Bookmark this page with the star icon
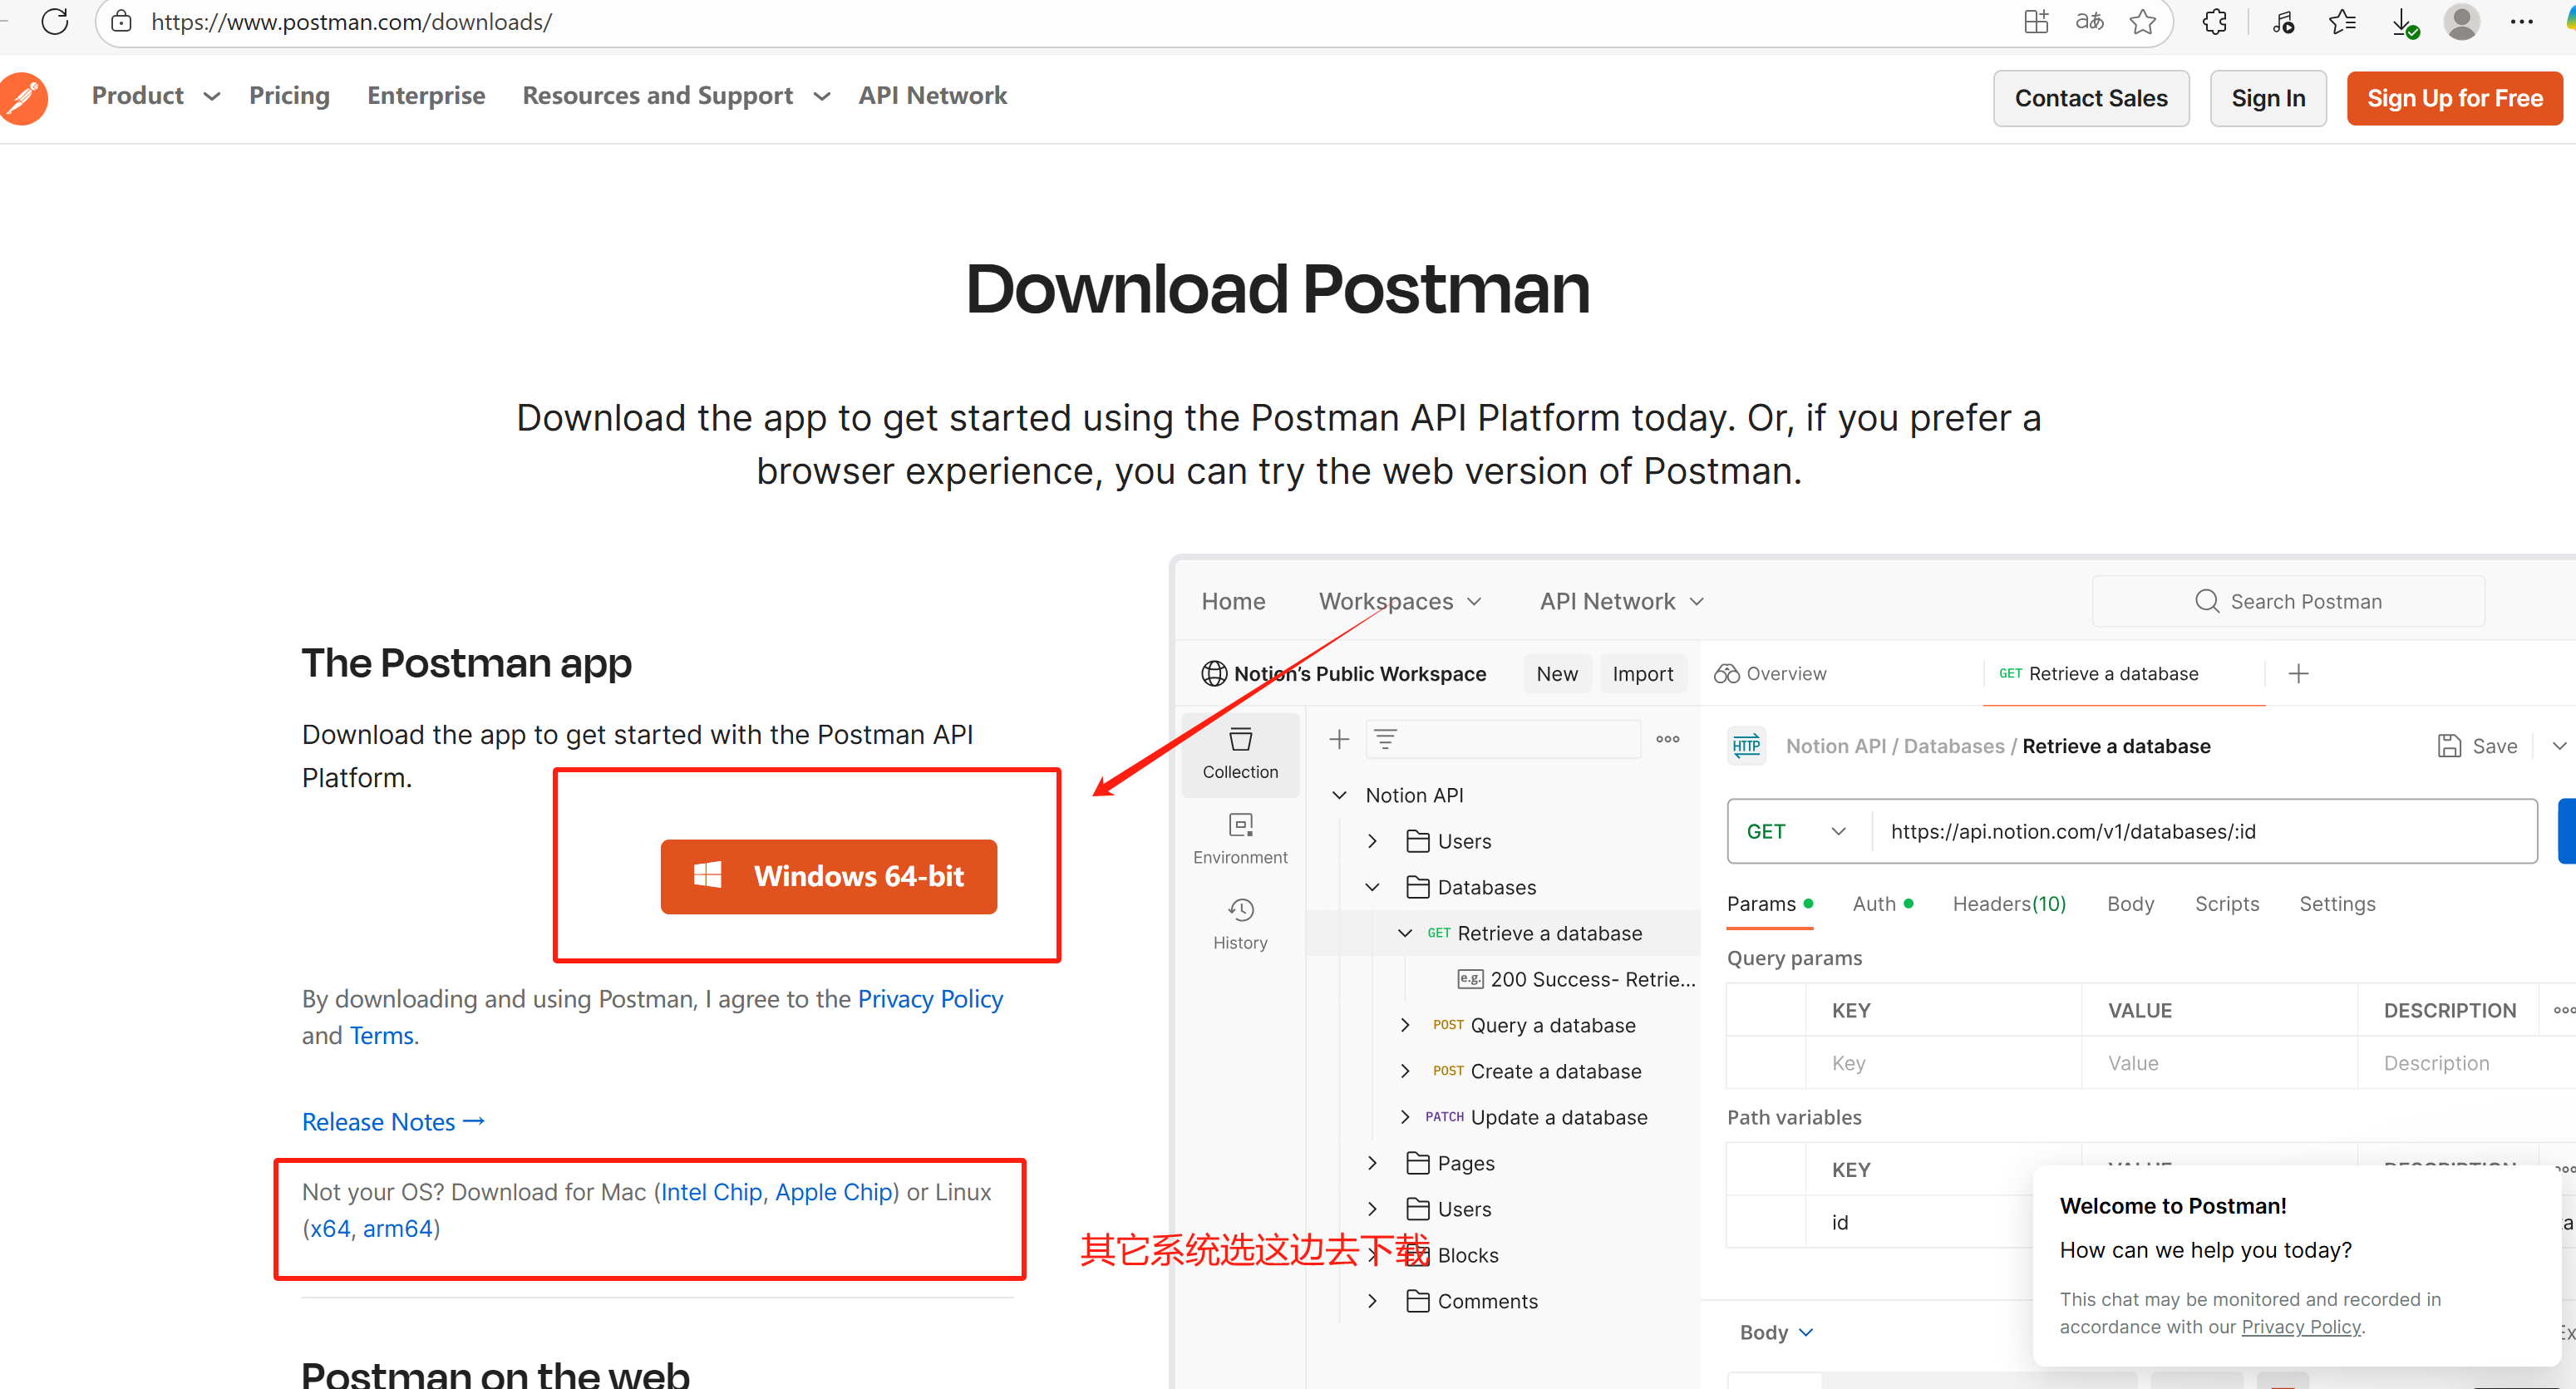2576x1389 pixels. (2142, 21)
